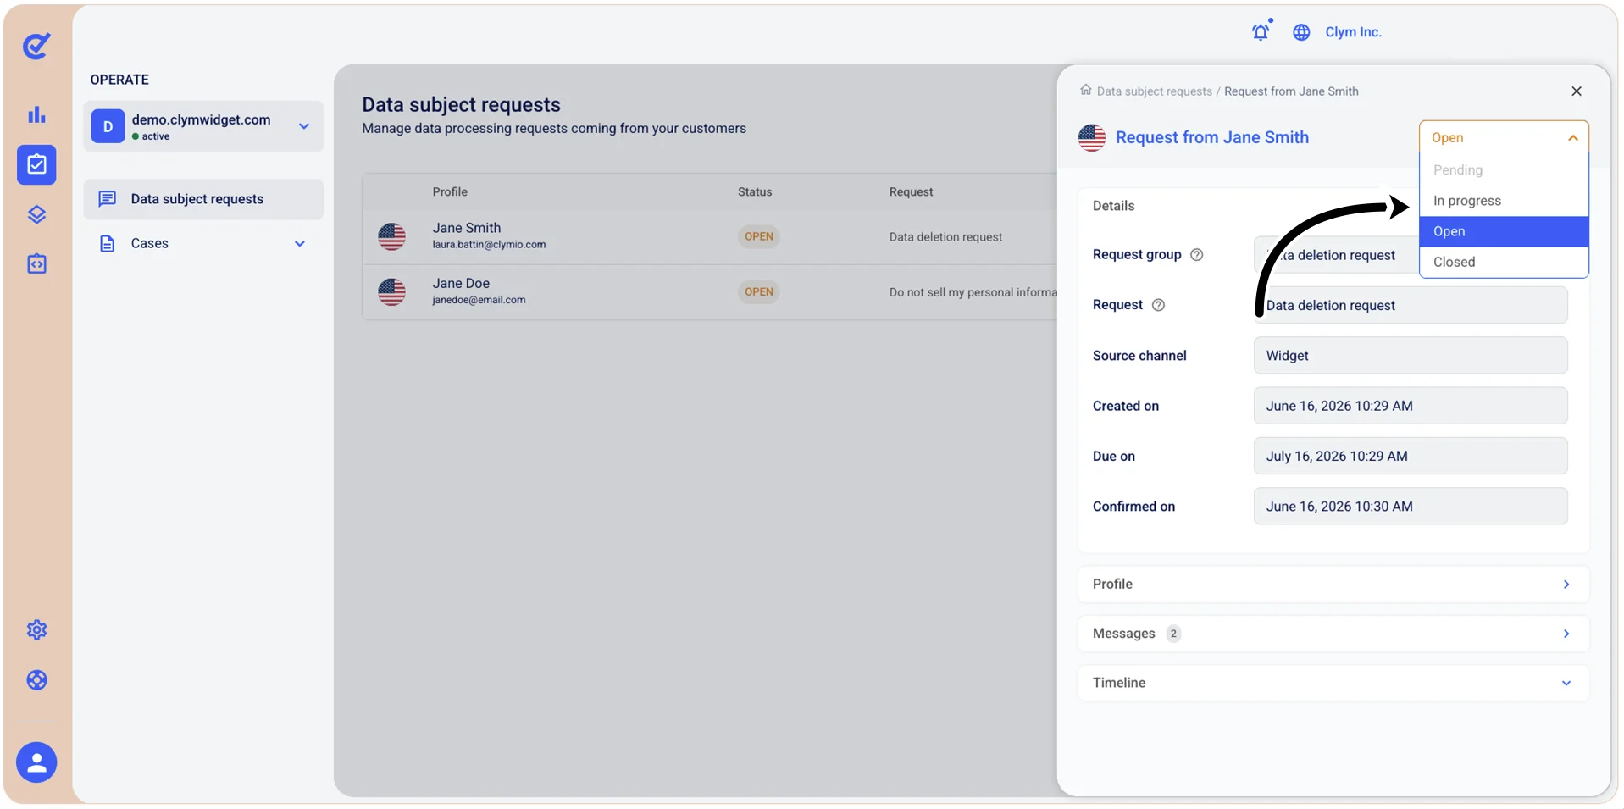Select Closed status option

pyautogui.click(x=1503, y=262)
